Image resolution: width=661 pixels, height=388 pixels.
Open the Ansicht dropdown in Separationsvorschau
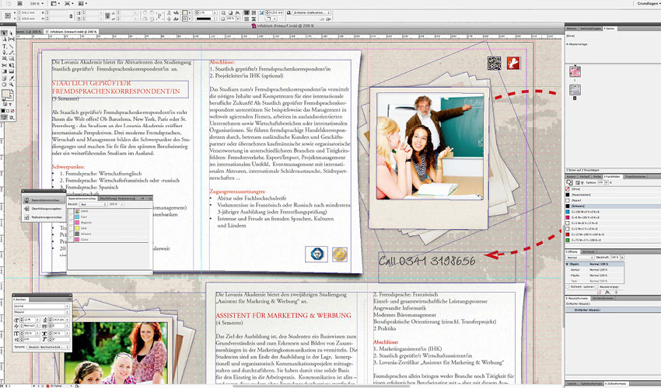pos(93,204)
